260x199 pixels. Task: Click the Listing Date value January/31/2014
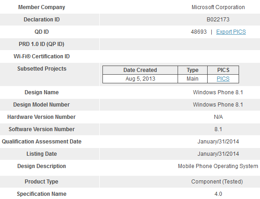pos(218,154)
